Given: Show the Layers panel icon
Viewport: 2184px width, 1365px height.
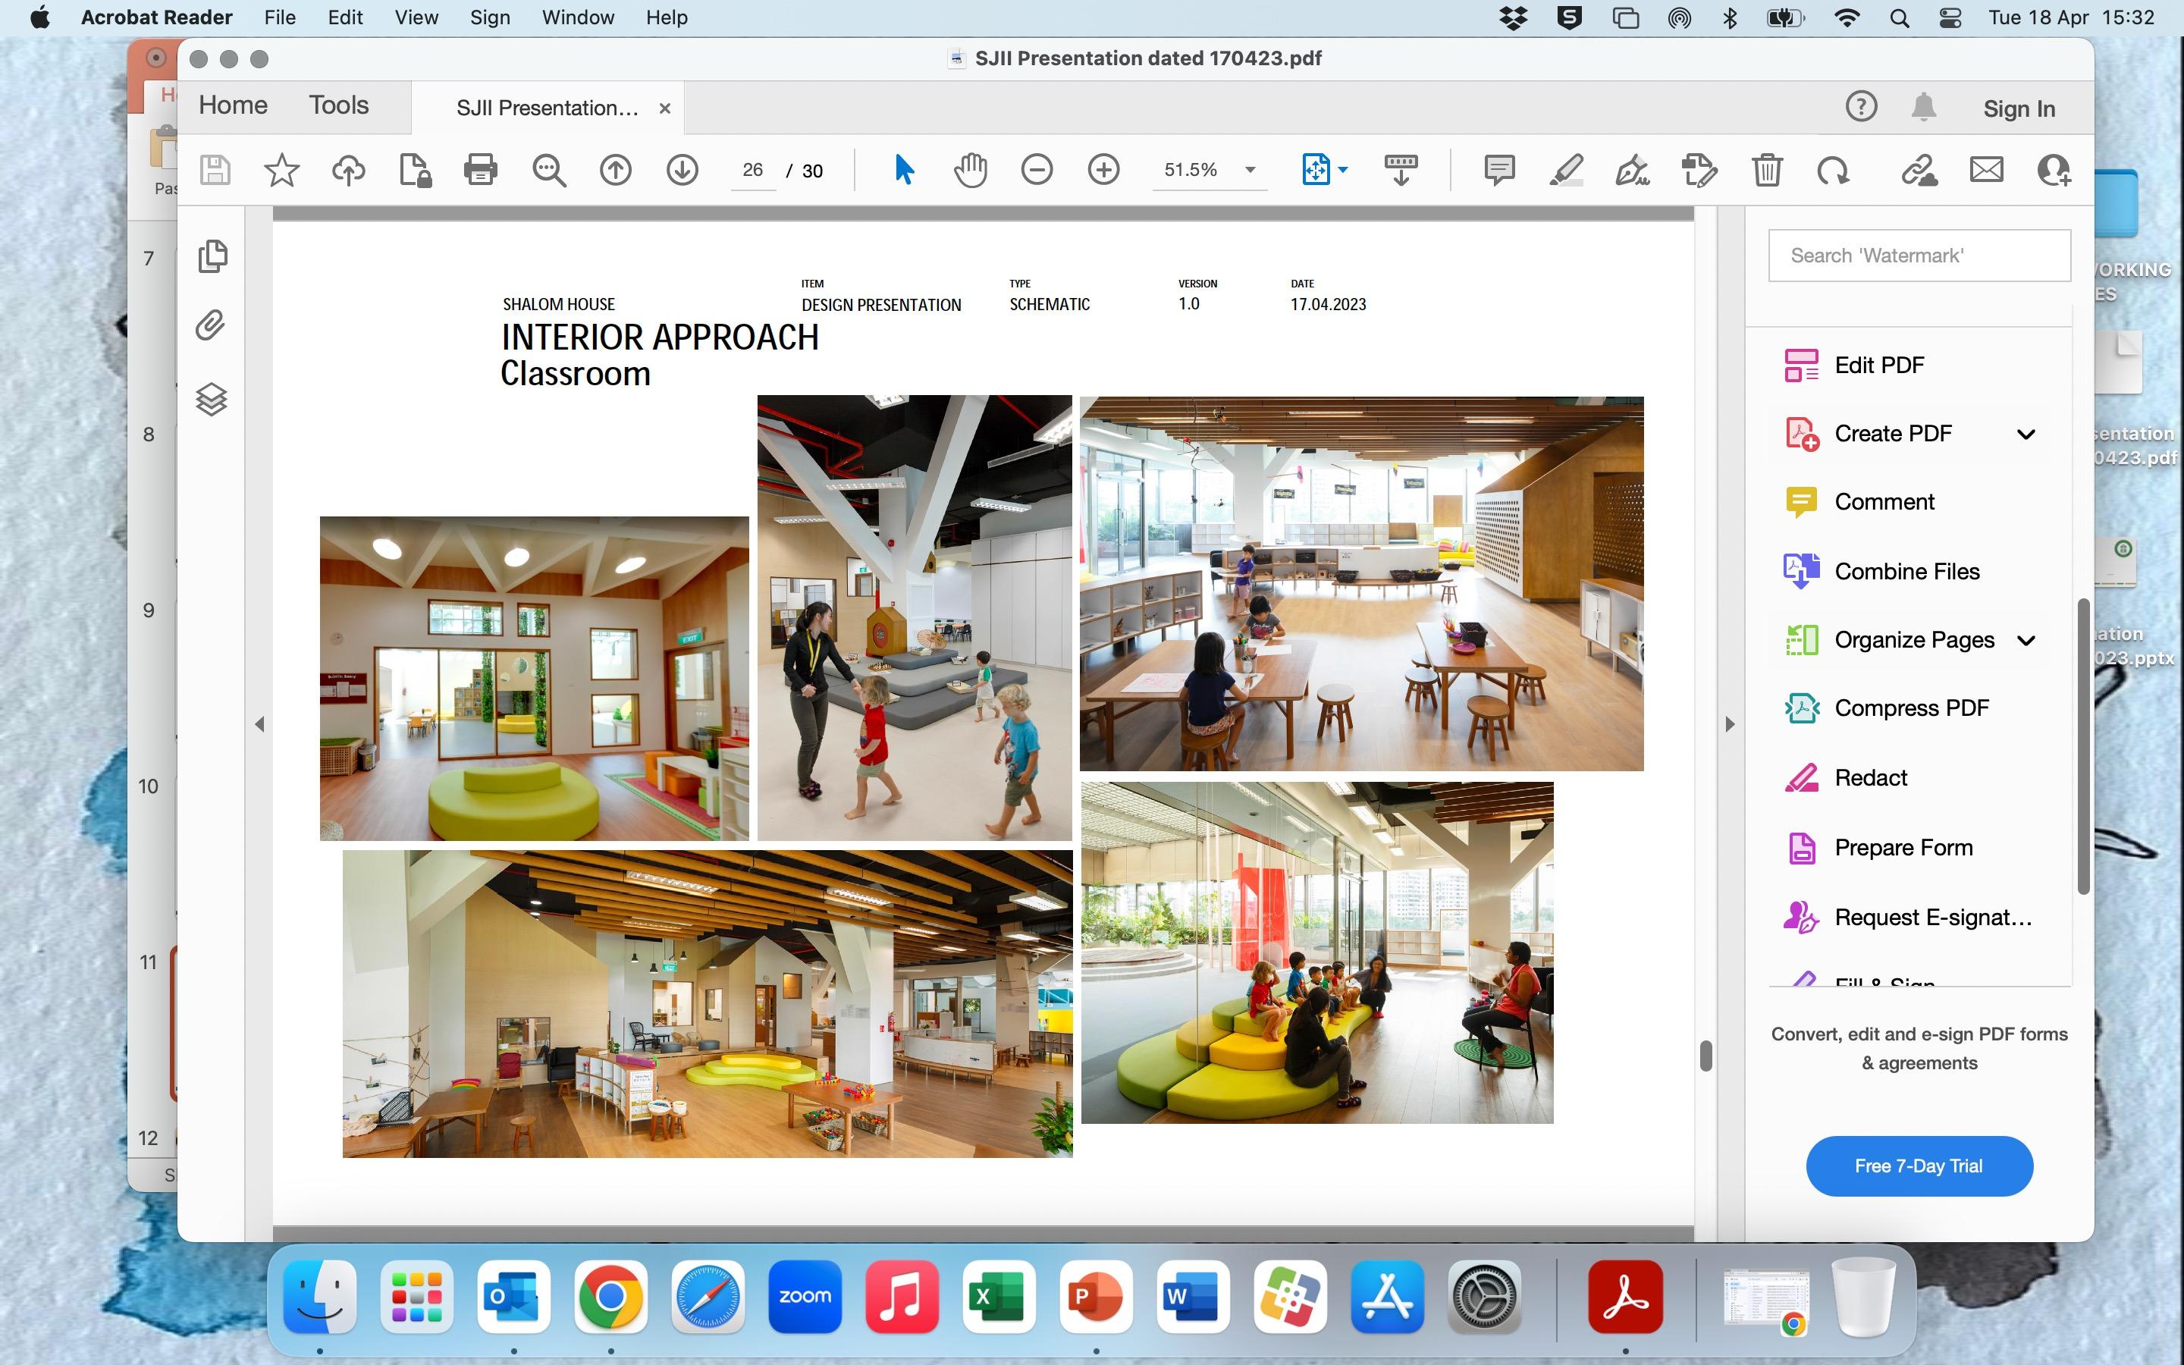Looking at the screenshot, I should click(x=211, y=399).
